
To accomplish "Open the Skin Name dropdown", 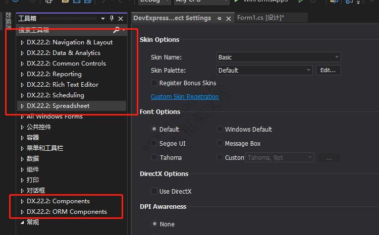I will [x=279, y=57].
